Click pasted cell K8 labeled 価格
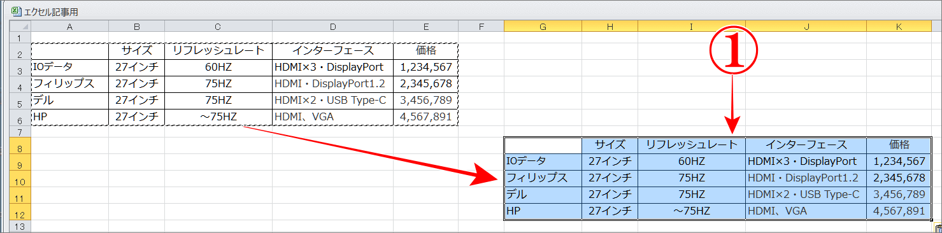 coord(899,145)
